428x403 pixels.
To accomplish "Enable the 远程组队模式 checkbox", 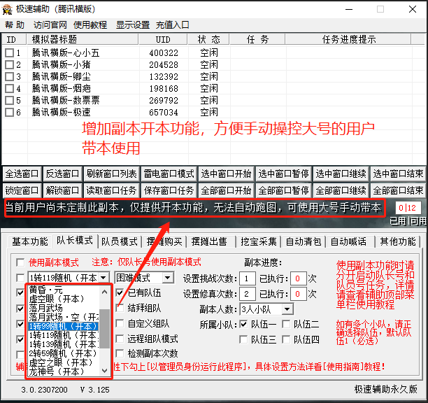I will (x=120, y=339).
